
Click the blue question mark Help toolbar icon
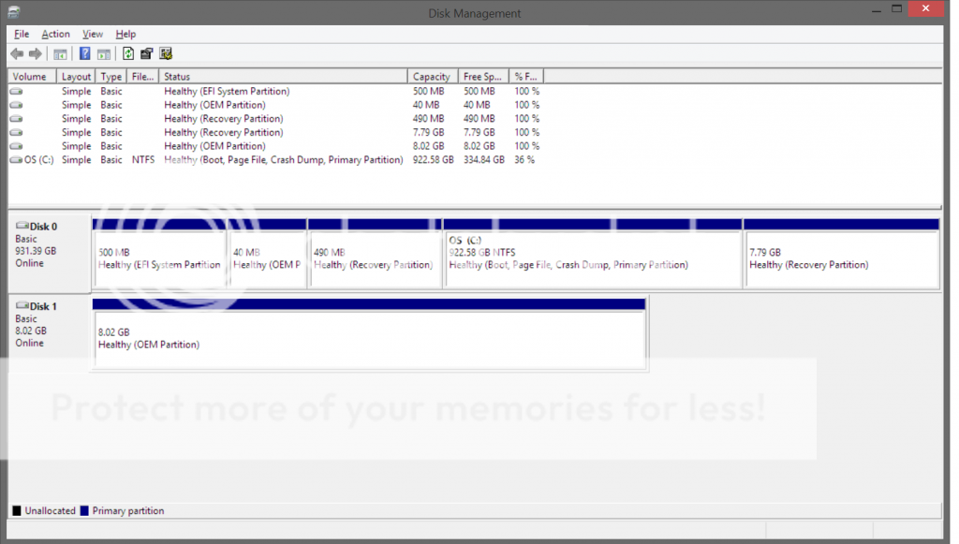pos(85,54)
